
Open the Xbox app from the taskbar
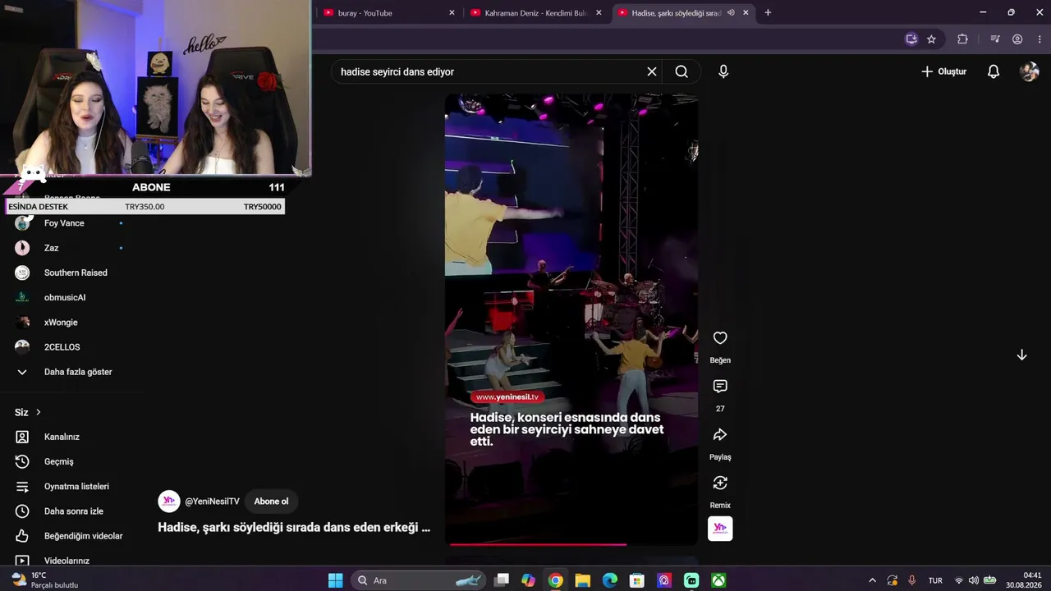(718, 580)
